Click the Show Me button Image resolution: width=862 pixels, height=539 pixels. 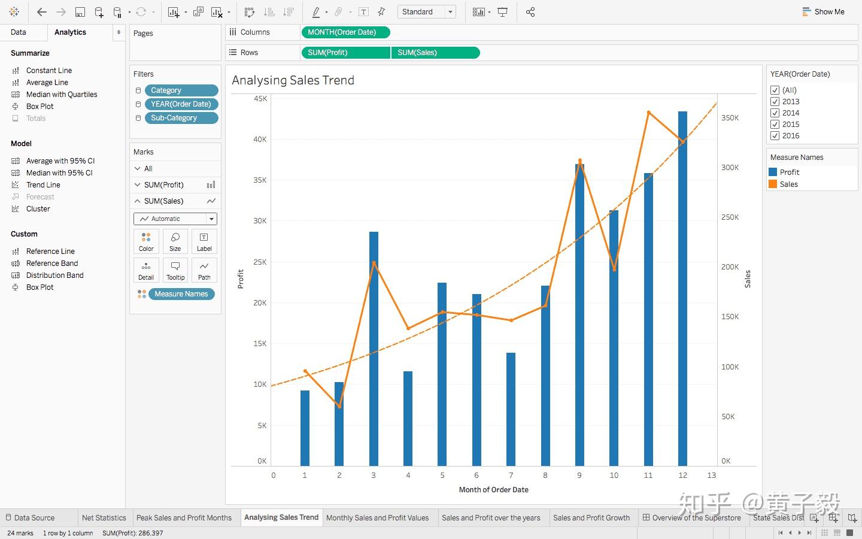pos(823,11)
